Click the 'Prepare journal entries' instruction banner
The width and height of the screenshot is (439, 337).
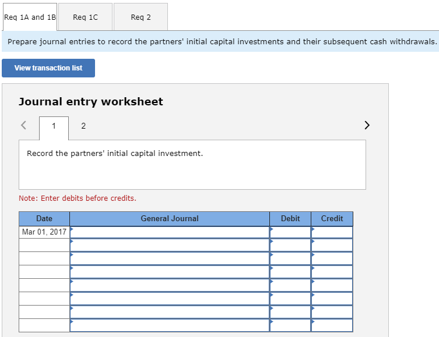click(x=220, y=42)
